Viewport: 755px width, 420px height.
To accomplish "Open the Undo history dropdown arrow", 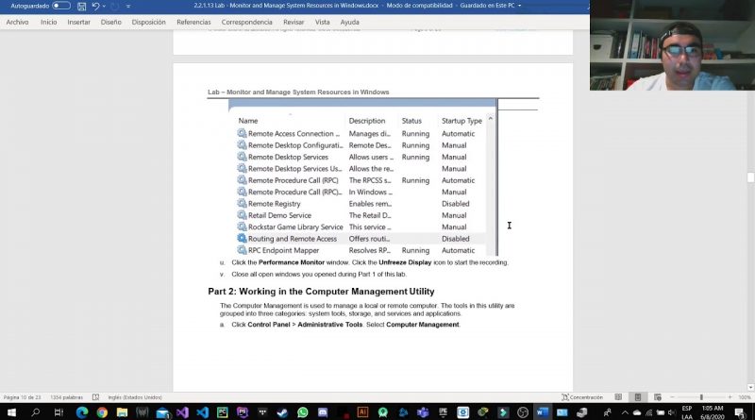I will 104,7.
